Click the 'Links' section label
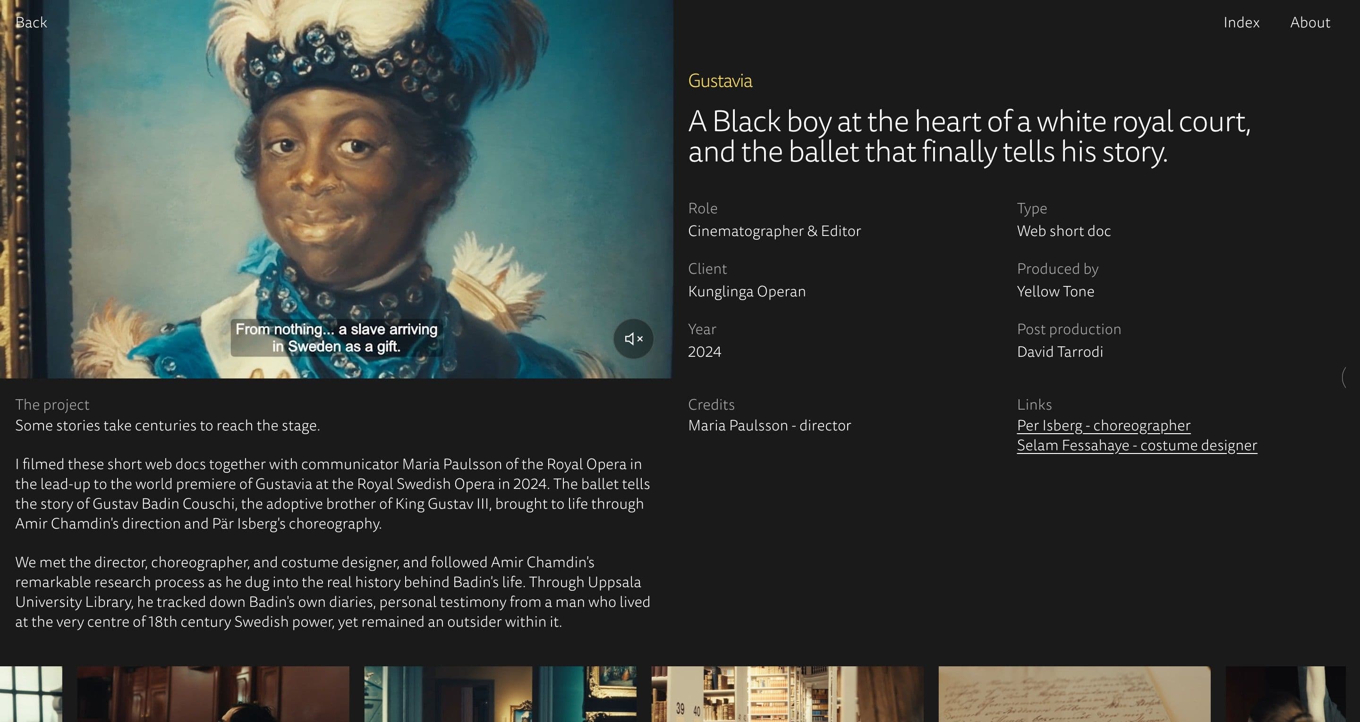Viewport: 1360px width, 722px height. 1034,405
